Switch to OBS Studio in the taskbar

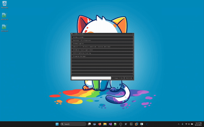pyautogui.click(x=121, y=124)
